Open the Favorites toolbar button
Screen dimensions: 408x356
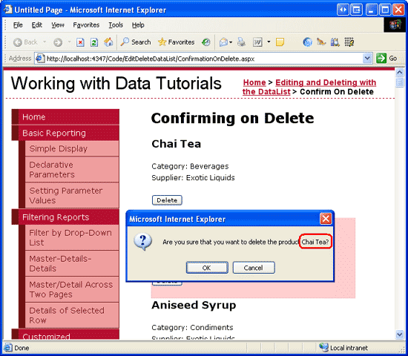[x=176, y=42]
